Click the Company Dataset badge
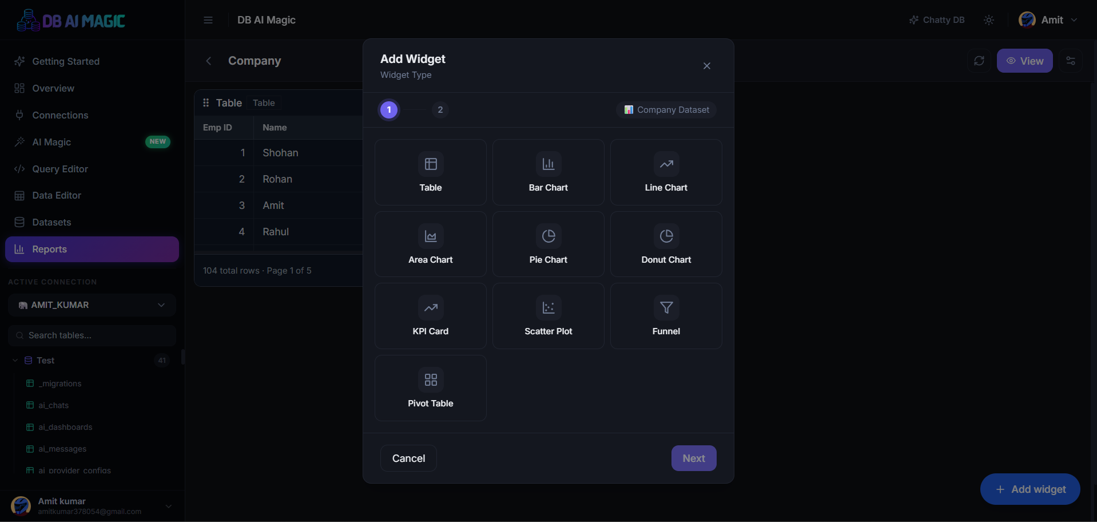Viewport: 1097px width, 522px height. point(666,110)
